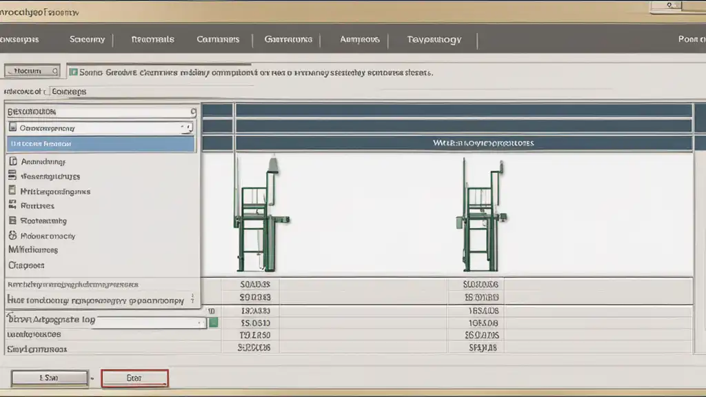The height and width of the screenshot is (397, 706).
Task: Click the icon next to Sesenrgtichures entry
Action: pos(12,176)
